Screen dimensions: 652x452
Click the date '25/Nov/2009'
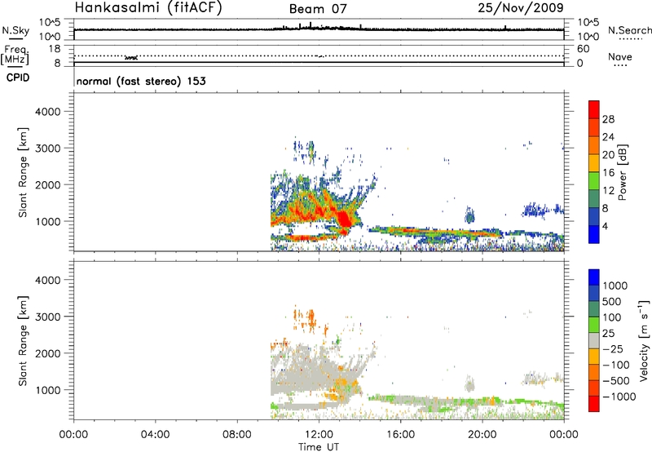521,7
